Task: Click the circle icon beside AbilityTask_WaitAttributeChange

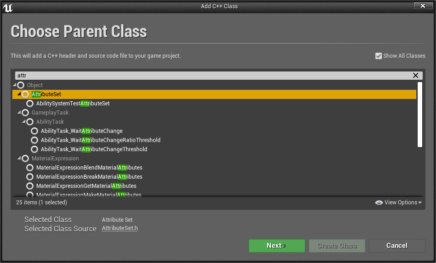Action: point(34,131)
